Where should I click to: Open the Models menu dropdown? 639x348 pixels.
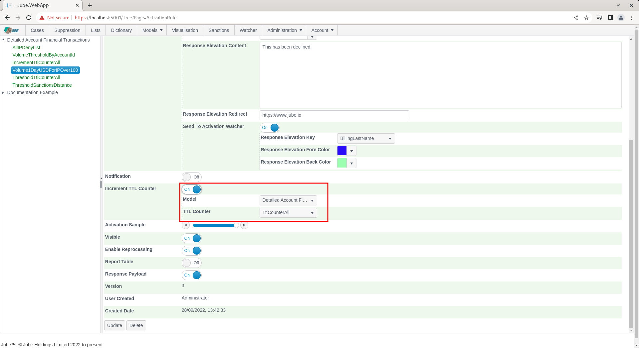click(152, 30)
